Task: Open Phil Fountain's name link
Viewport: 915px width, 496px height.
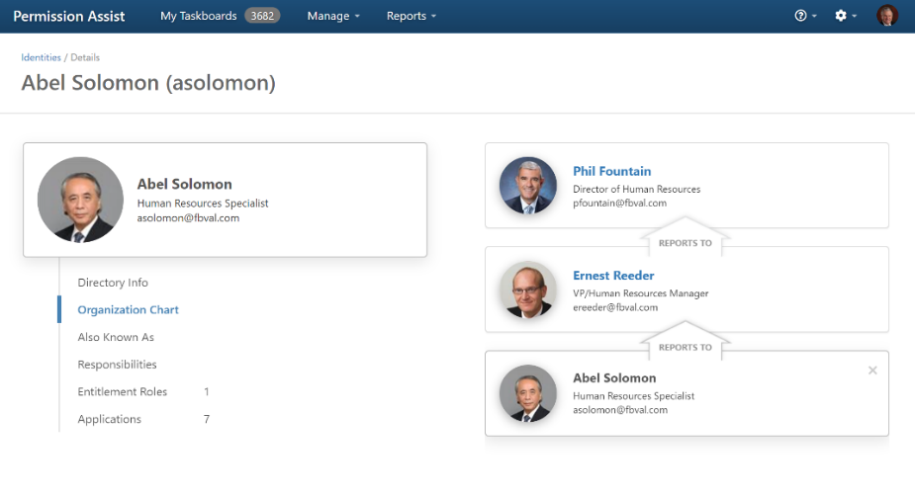Action: 611,171
